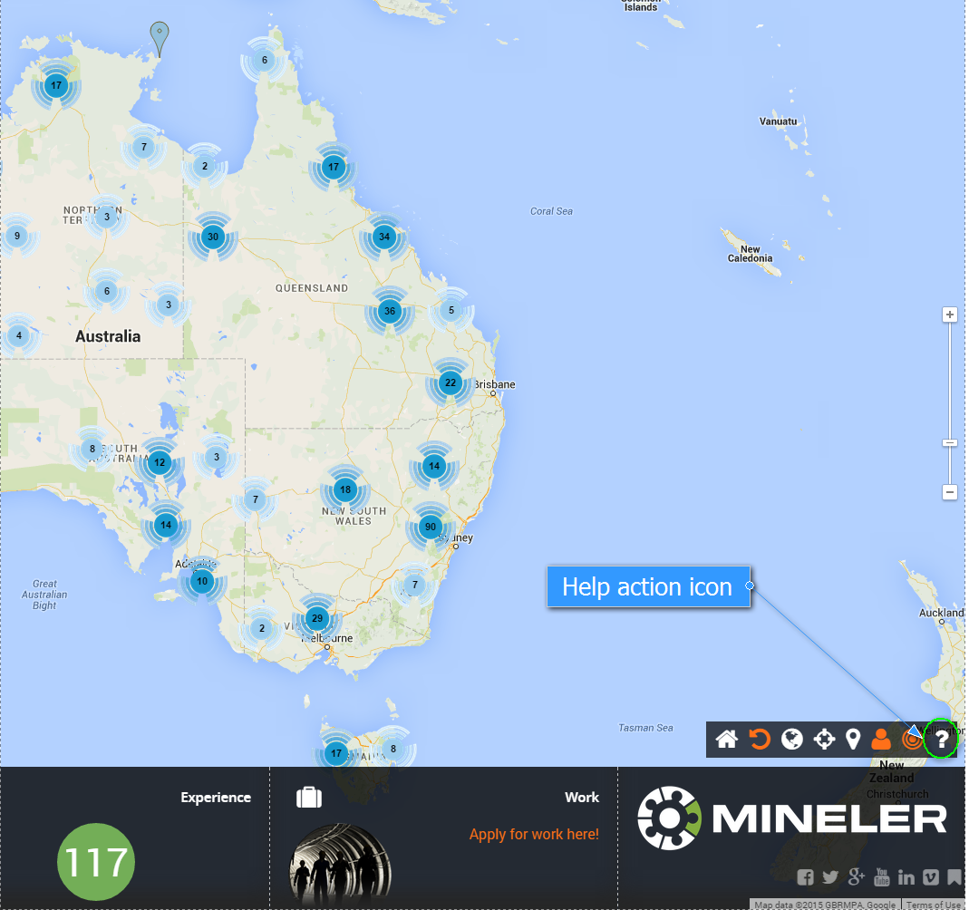Screen dimensions: 969x910
Task: Click the orange refresh arrow icon
Action: 760,740
